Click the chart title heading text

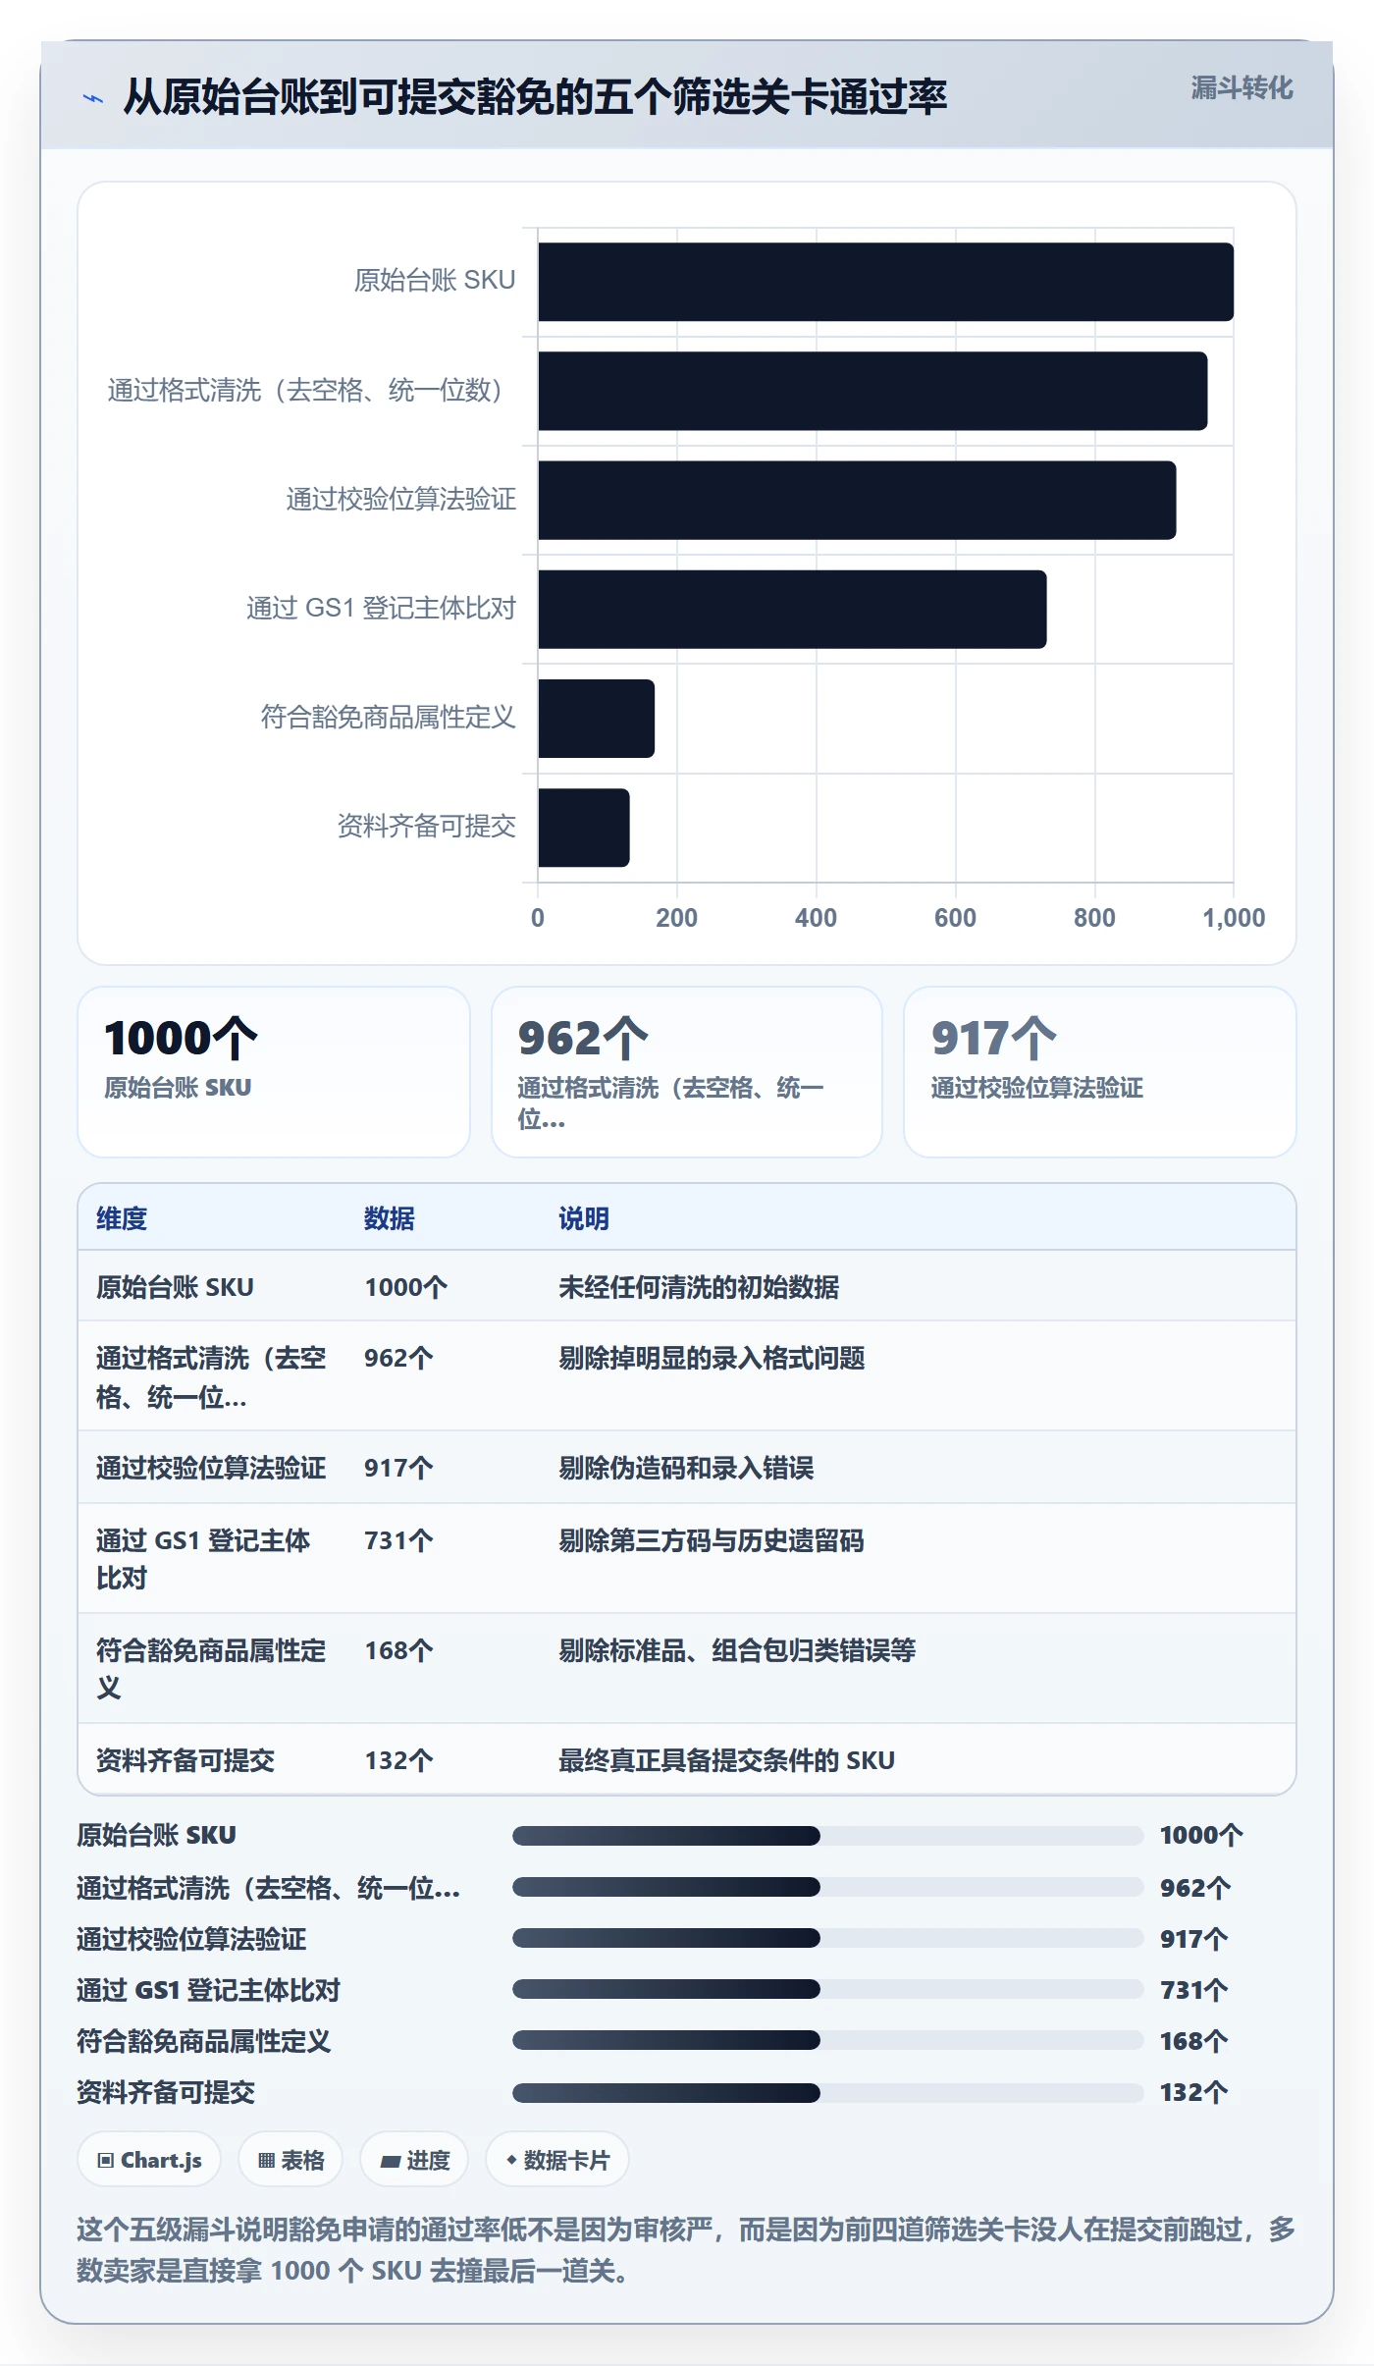coord(535,97)
